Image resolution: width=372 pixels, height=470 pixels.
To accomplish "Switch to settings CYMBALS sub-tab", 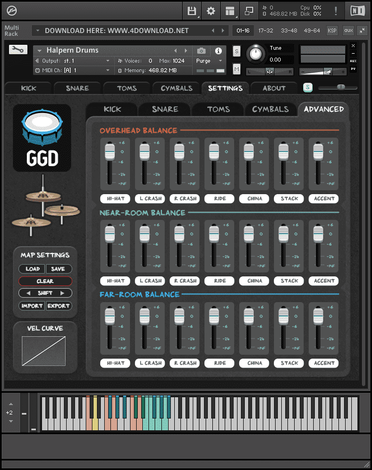I will 270,109.
